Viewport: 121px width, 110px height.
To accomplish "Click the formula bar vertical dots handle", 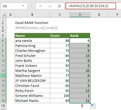I will [x=32, y=6].
